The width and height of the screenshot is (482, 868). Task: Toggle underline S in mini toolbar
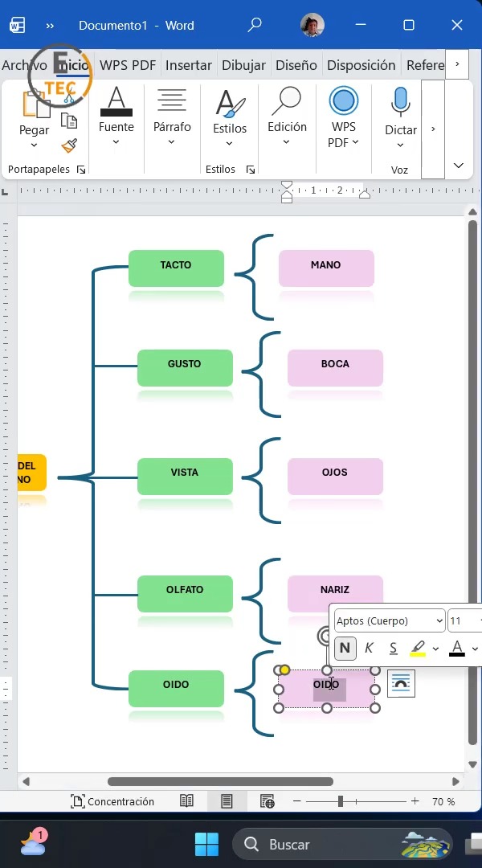tap(393, 648)
